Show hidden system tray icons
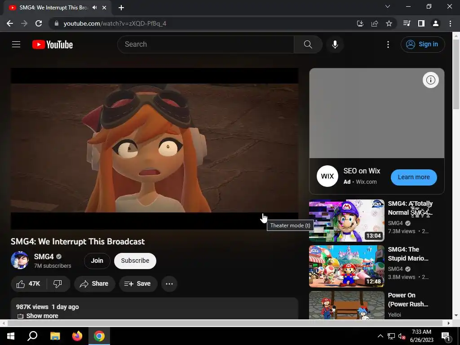This screenshot has height=345, width=460. click(380, 336)
